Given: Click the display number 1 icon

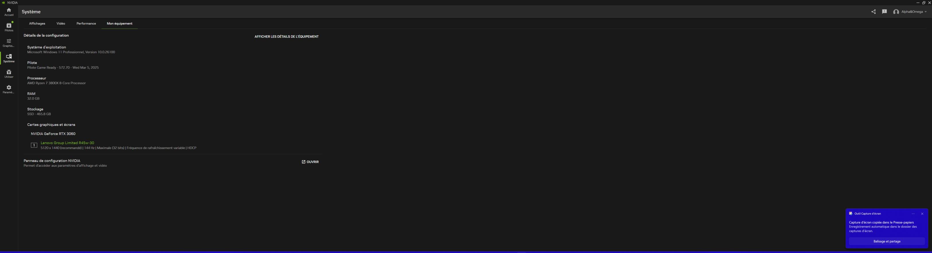Looking at the screenshot, I should coord(34,145).
